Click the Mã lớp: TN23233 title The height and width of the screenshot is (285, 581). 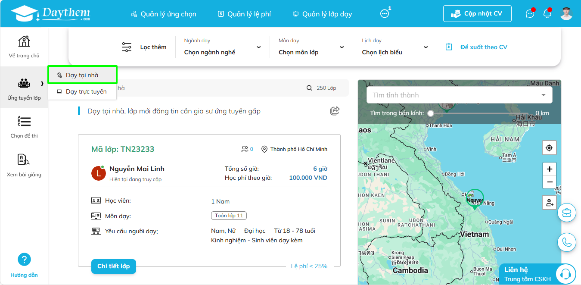click(123, 149)
